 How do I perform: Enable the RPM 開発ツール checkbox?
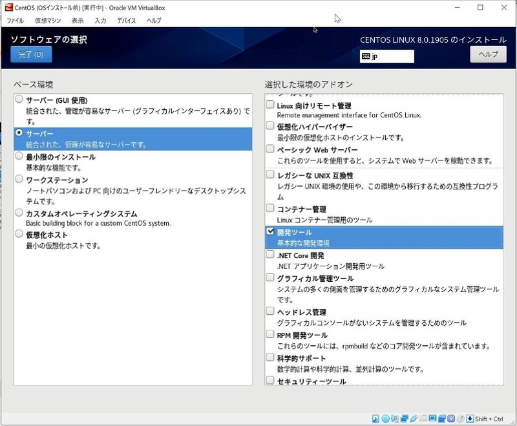point(270,334)
